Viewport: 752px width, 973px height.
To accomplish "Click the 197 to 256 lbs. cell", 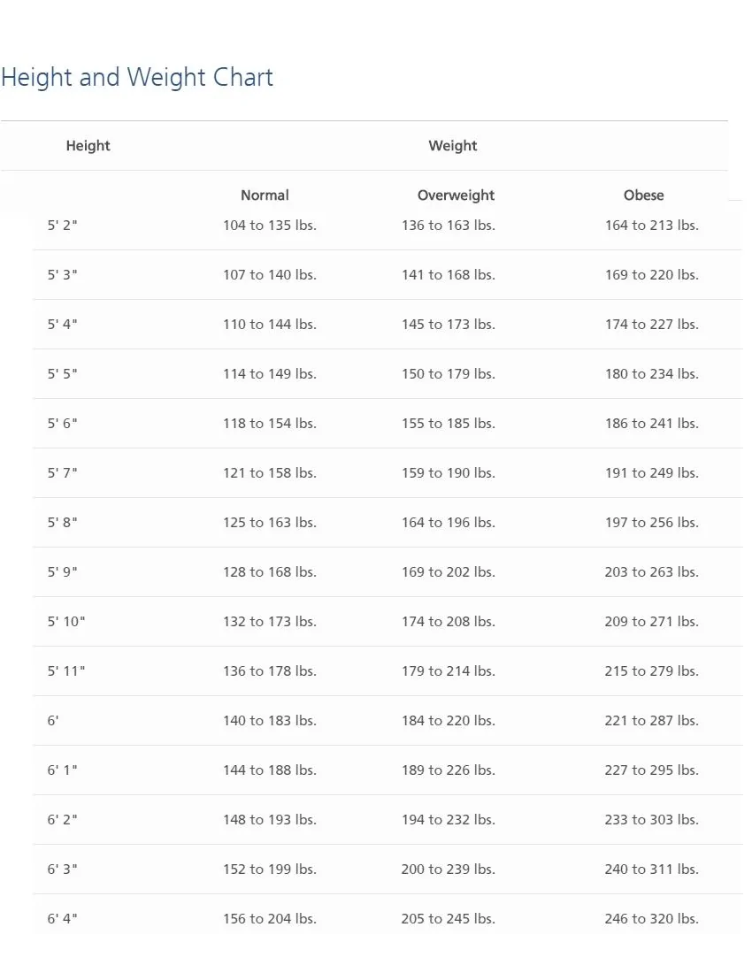I will (652, 523).
